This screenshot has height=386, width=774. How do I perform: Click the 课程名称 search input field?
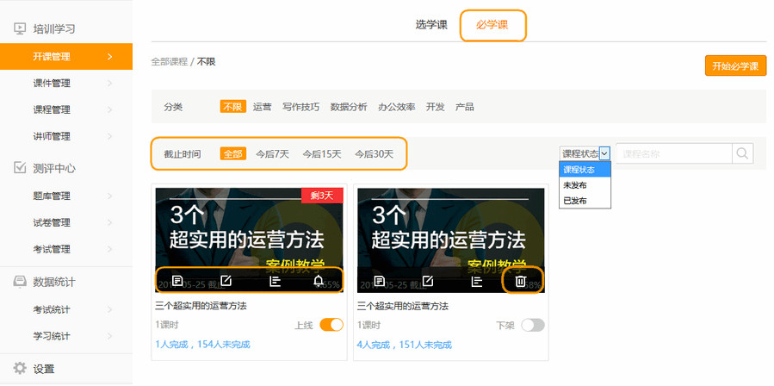pyautogui.click(x=673, y=153)
